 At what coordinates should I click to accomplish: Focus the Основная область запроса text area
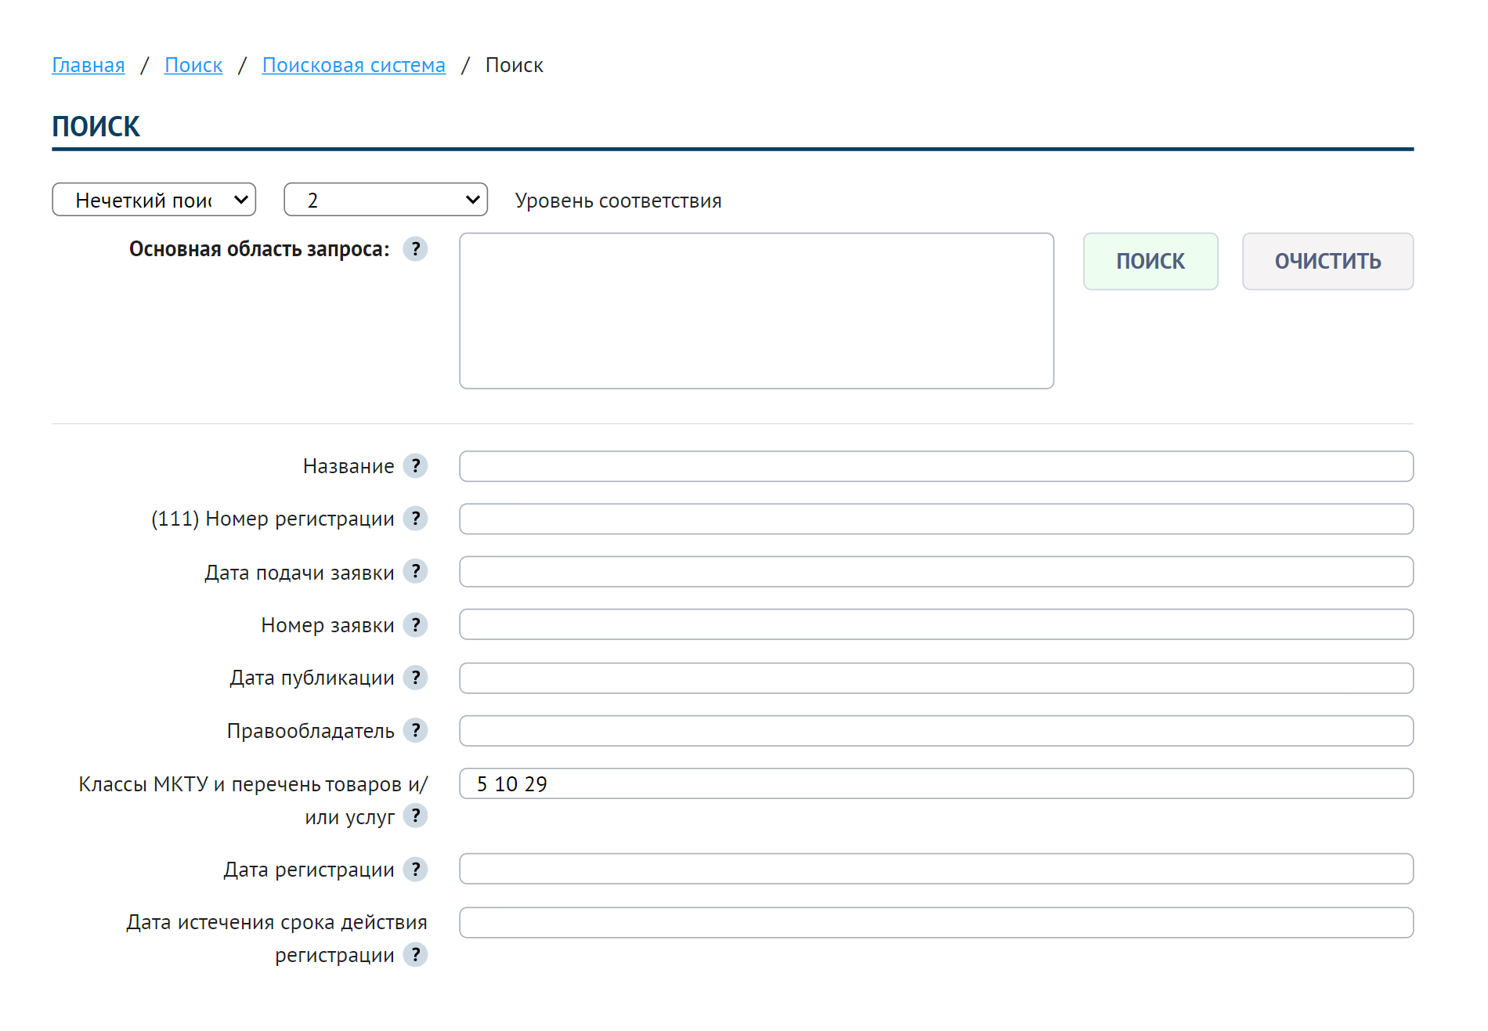[757, 310]
